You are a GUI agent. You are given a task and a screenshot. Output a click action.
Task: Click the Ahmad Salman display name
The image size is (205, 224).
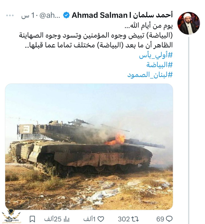click(122, 15)
